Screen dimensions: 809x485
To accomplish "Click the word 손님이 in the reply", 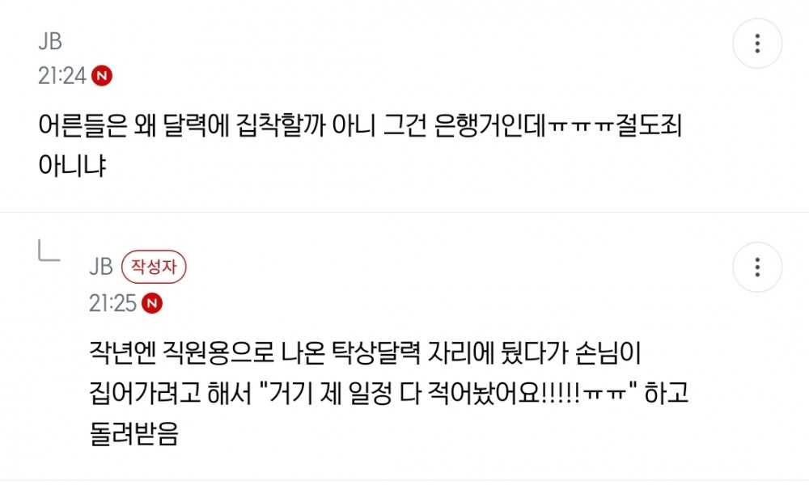I will coord(608,353).
